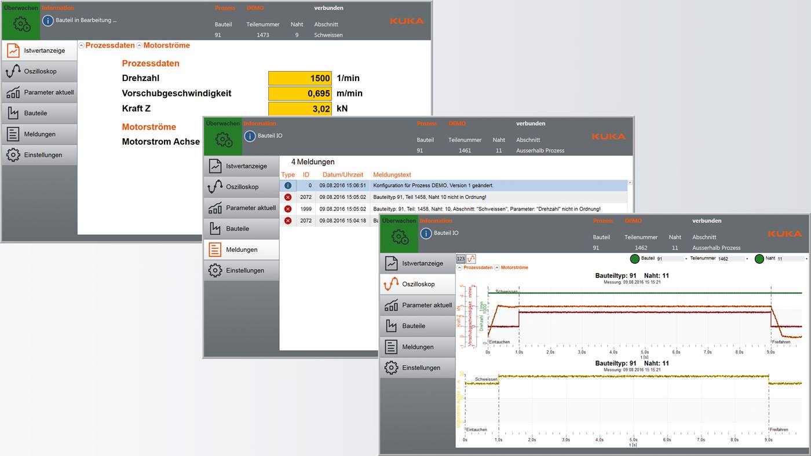This screenshot has width=811, height=456.
Task: Click the yellow Drehzahl value field showing 1500
Action: click(x=300, y=78)
